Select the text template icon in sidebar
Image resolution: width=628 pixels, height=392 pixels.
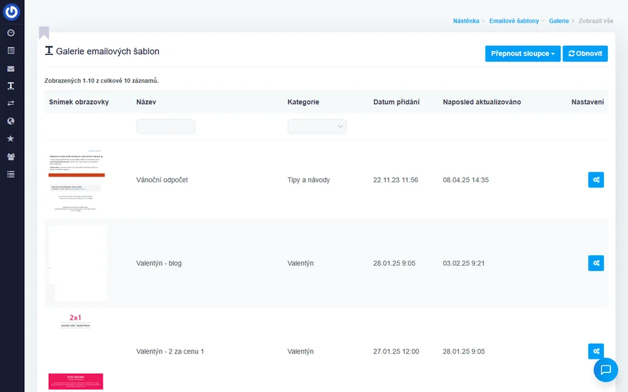(x=10, y=86)
